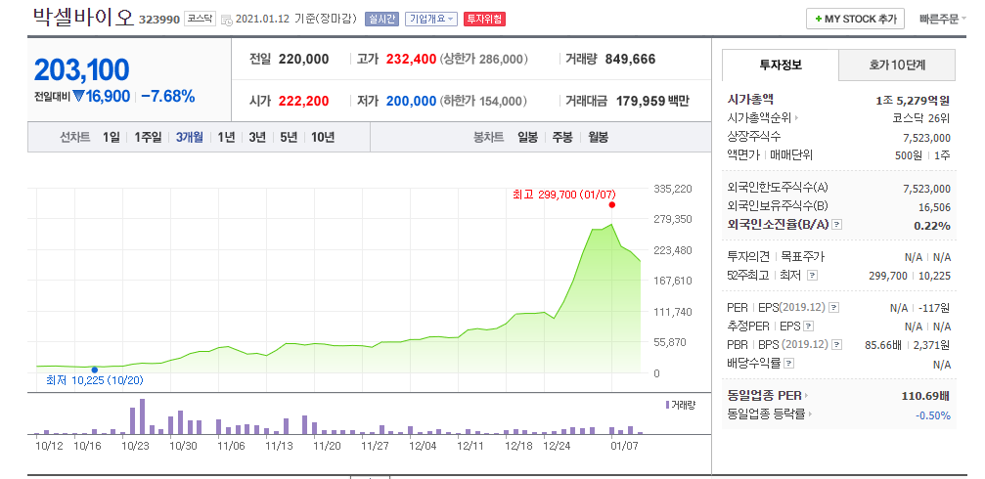Open the help icon beside 배당수익률
The image size is (985, 479).
789,363
